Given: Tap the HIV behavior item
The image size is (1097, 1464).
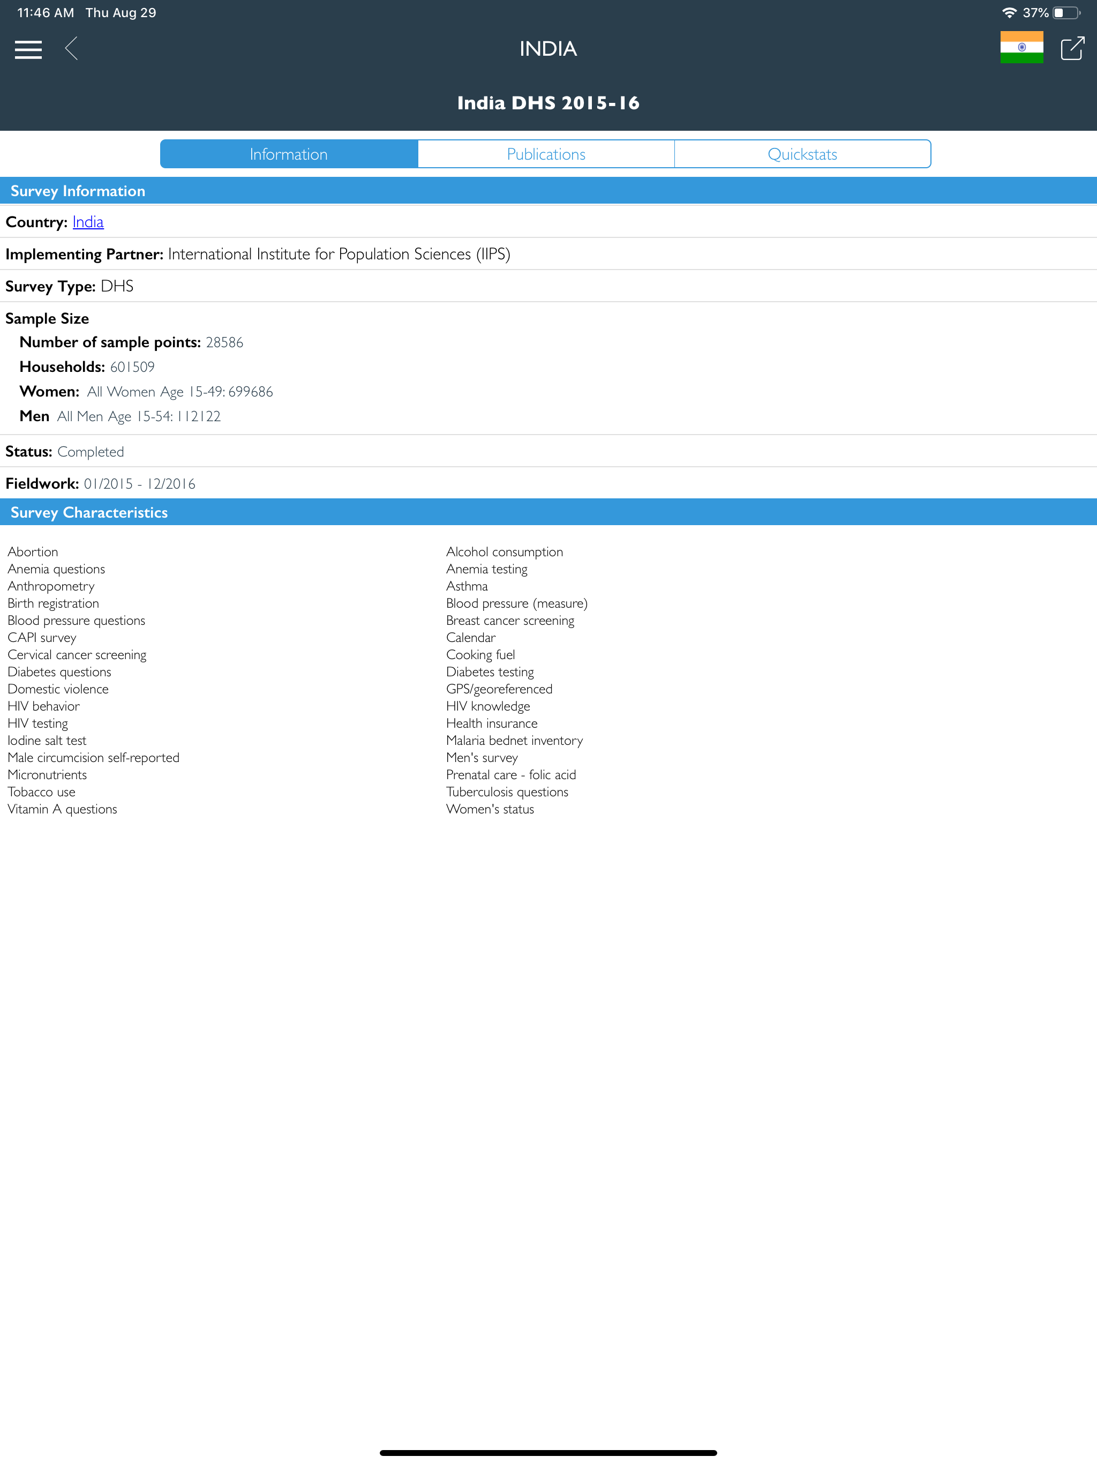Looking at the screenshot, I should coord(44,706).
